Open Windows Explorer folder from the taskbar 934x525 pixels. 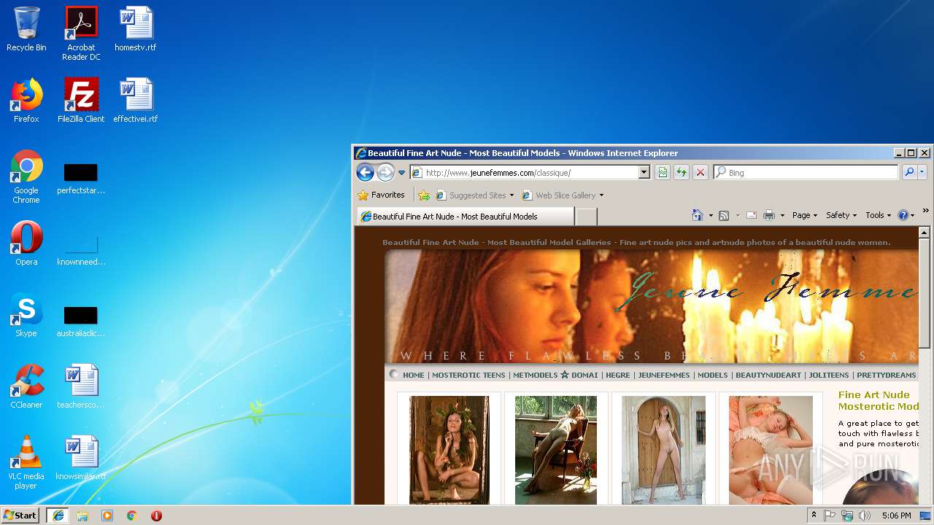click(x=82, y=516)
